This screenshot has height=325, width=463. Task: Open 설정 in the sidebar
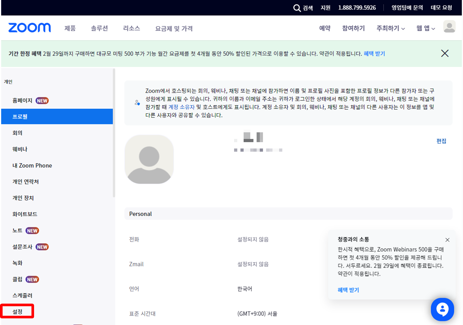[17, 311]
